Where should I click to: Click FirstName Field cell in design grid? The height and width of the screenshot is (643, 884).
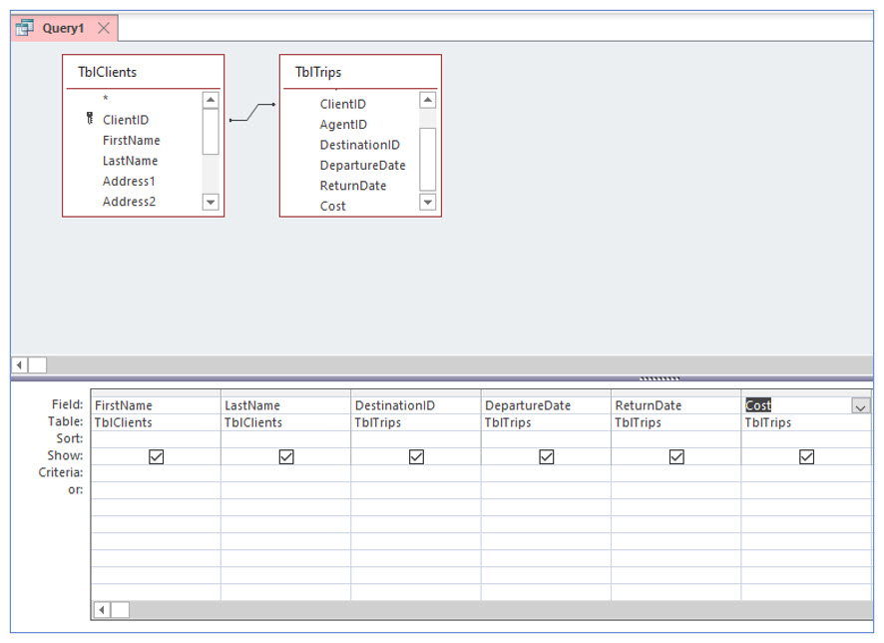tap(156, 405)
